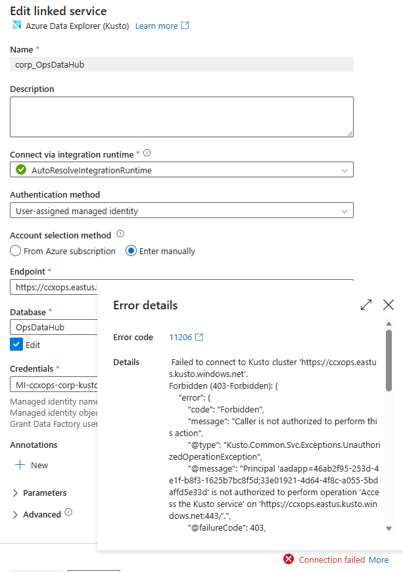Screen dimensions: 403x572
Task: Click the plus icon beside New
Action: point(20,465)
